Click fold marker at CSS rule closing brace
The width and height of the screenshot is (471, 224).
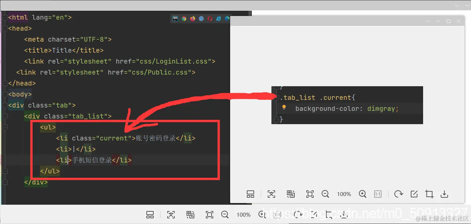(276, 119)
